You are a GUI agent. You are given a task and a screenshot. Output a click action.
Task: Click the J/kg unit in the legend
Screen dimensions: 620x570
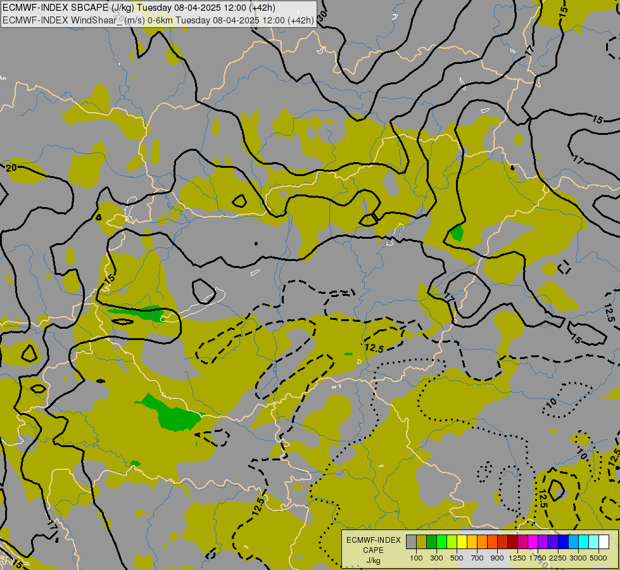click(x=373, y=560)
